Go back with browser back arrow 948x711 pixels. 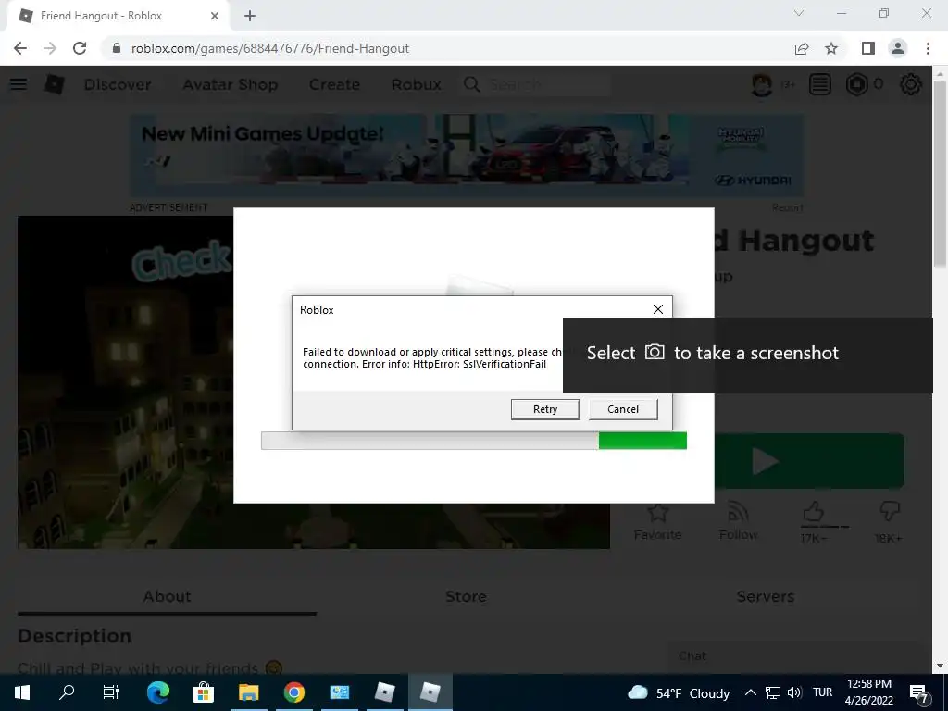(20, 48)
